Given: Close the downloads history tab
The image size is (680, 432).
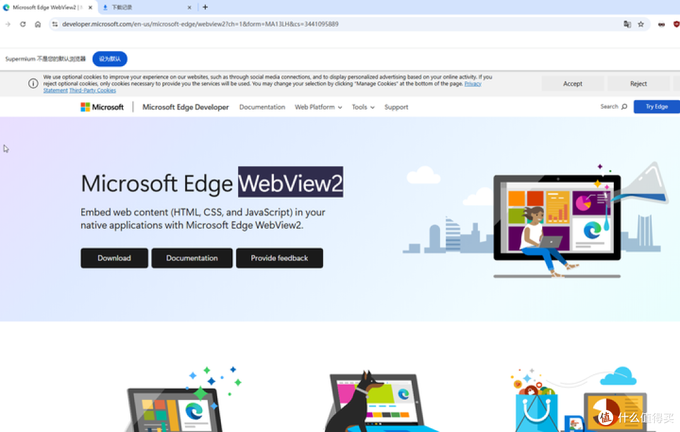Looking at the screenshot, I should point(189,8).
